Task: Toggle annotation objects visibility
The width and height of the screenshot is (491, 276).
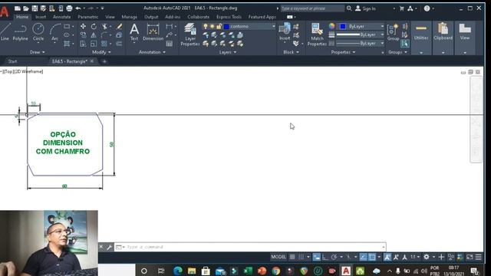Action: pyautogui.click(x=387, y=257)
